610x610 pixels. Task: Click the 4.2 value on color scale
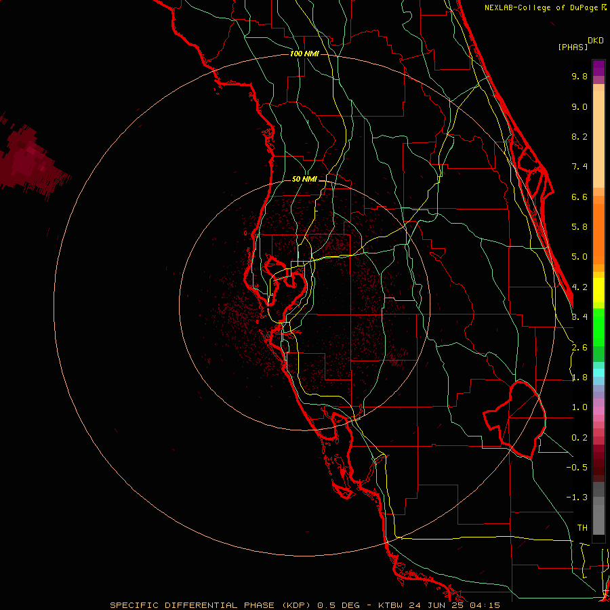pyautogui.click(x=579, y=287)
